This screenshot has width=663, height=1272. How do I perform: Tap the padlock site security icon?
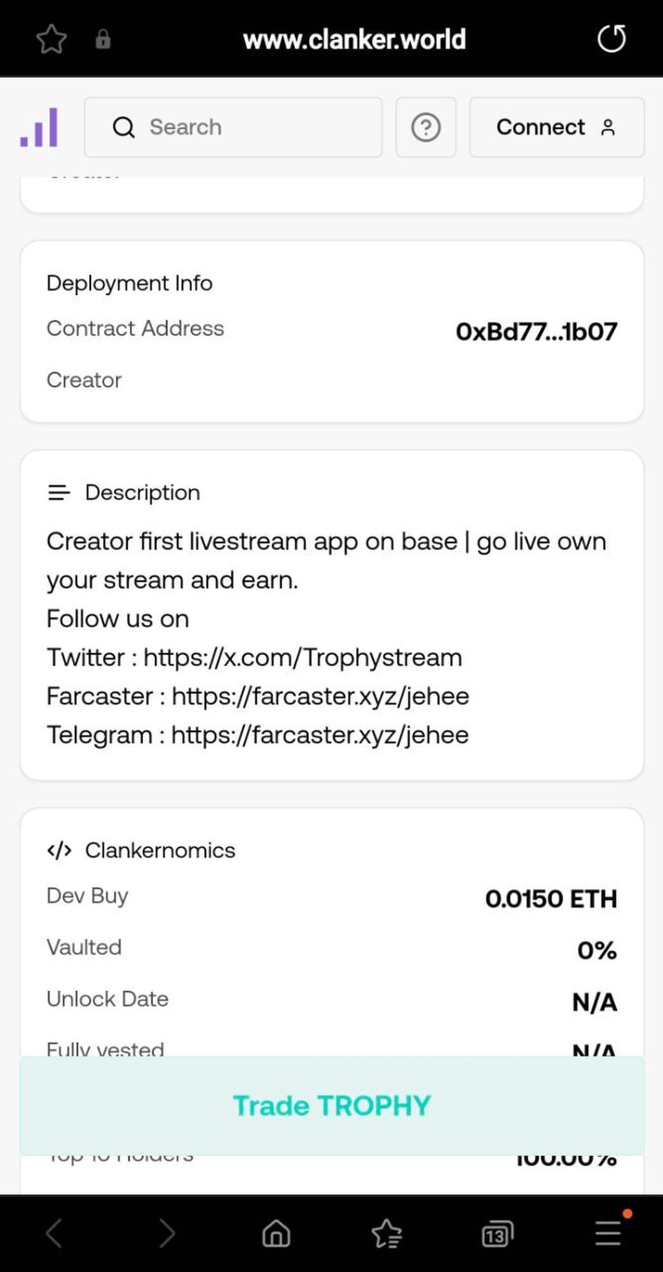point(102,39)
